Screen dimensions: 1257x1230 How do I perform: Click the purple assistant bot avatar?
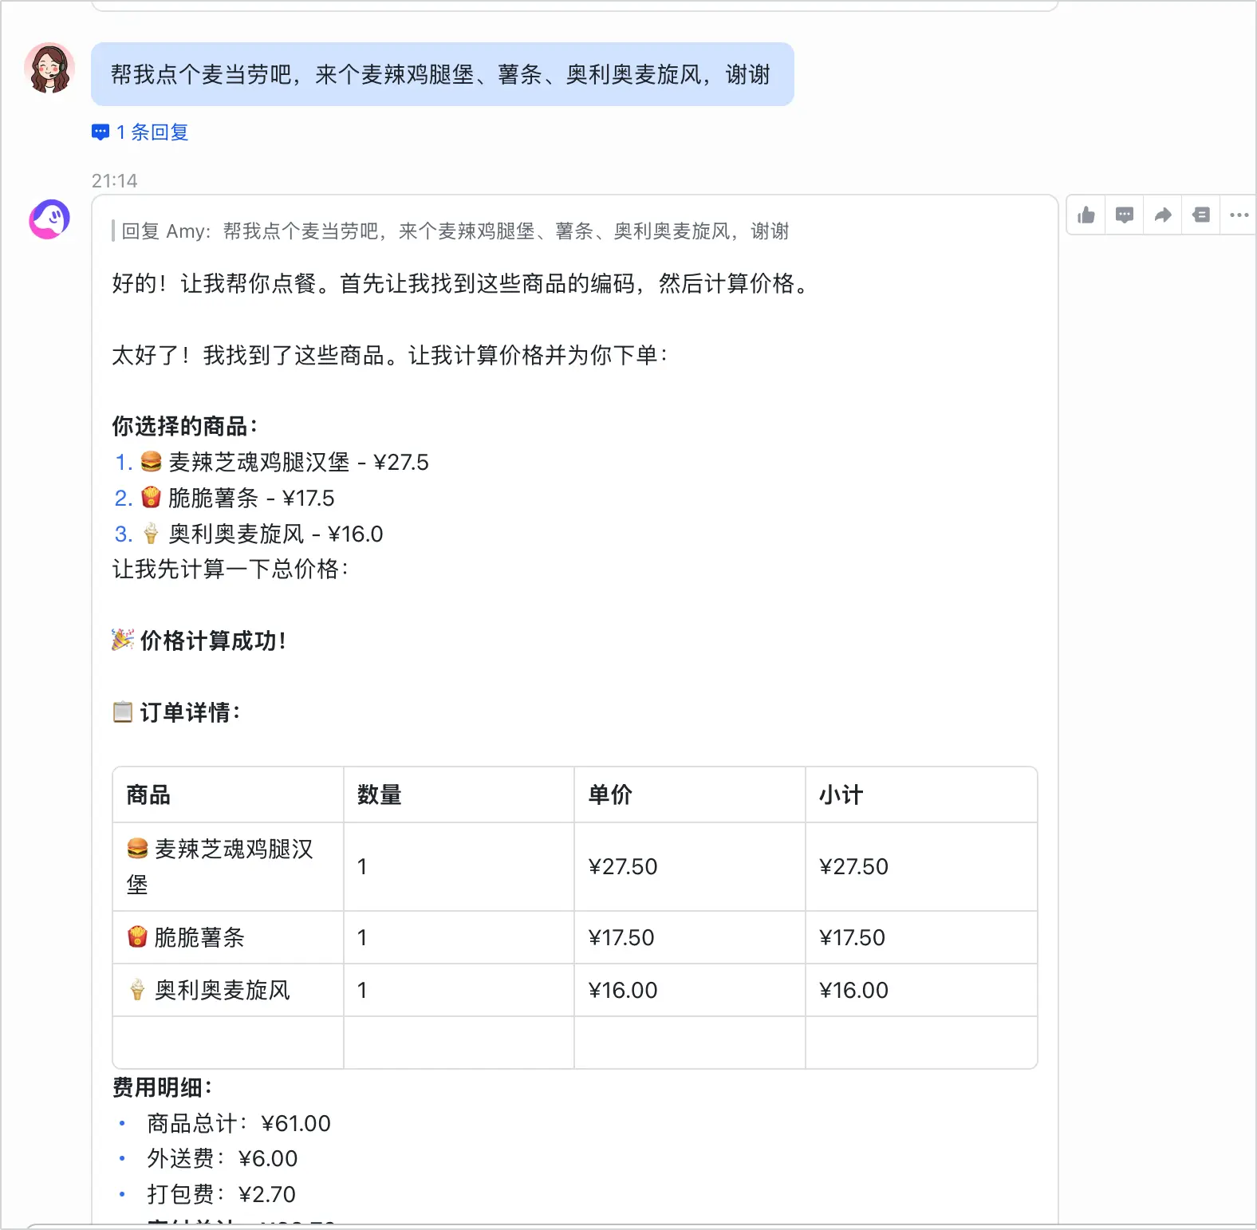point(49,219)
